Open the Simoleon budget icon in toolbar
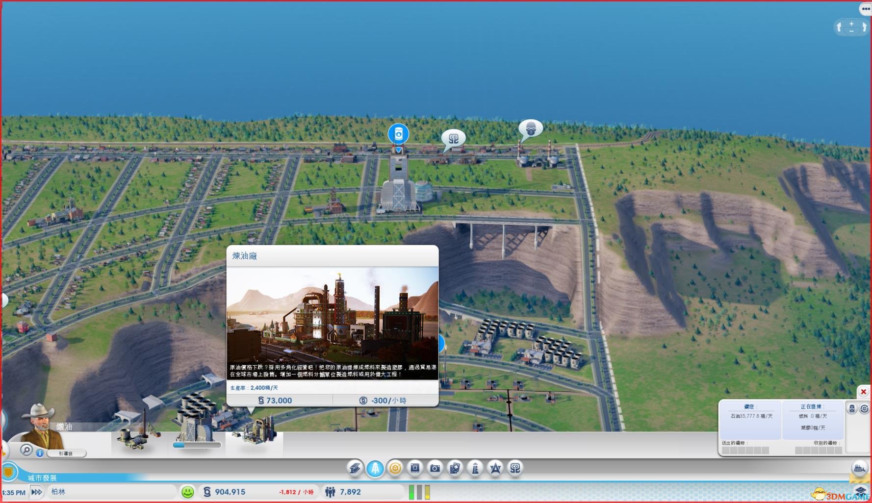Image resolution: width=872 pixels, height=503 pixels. [x=515, y=468]
